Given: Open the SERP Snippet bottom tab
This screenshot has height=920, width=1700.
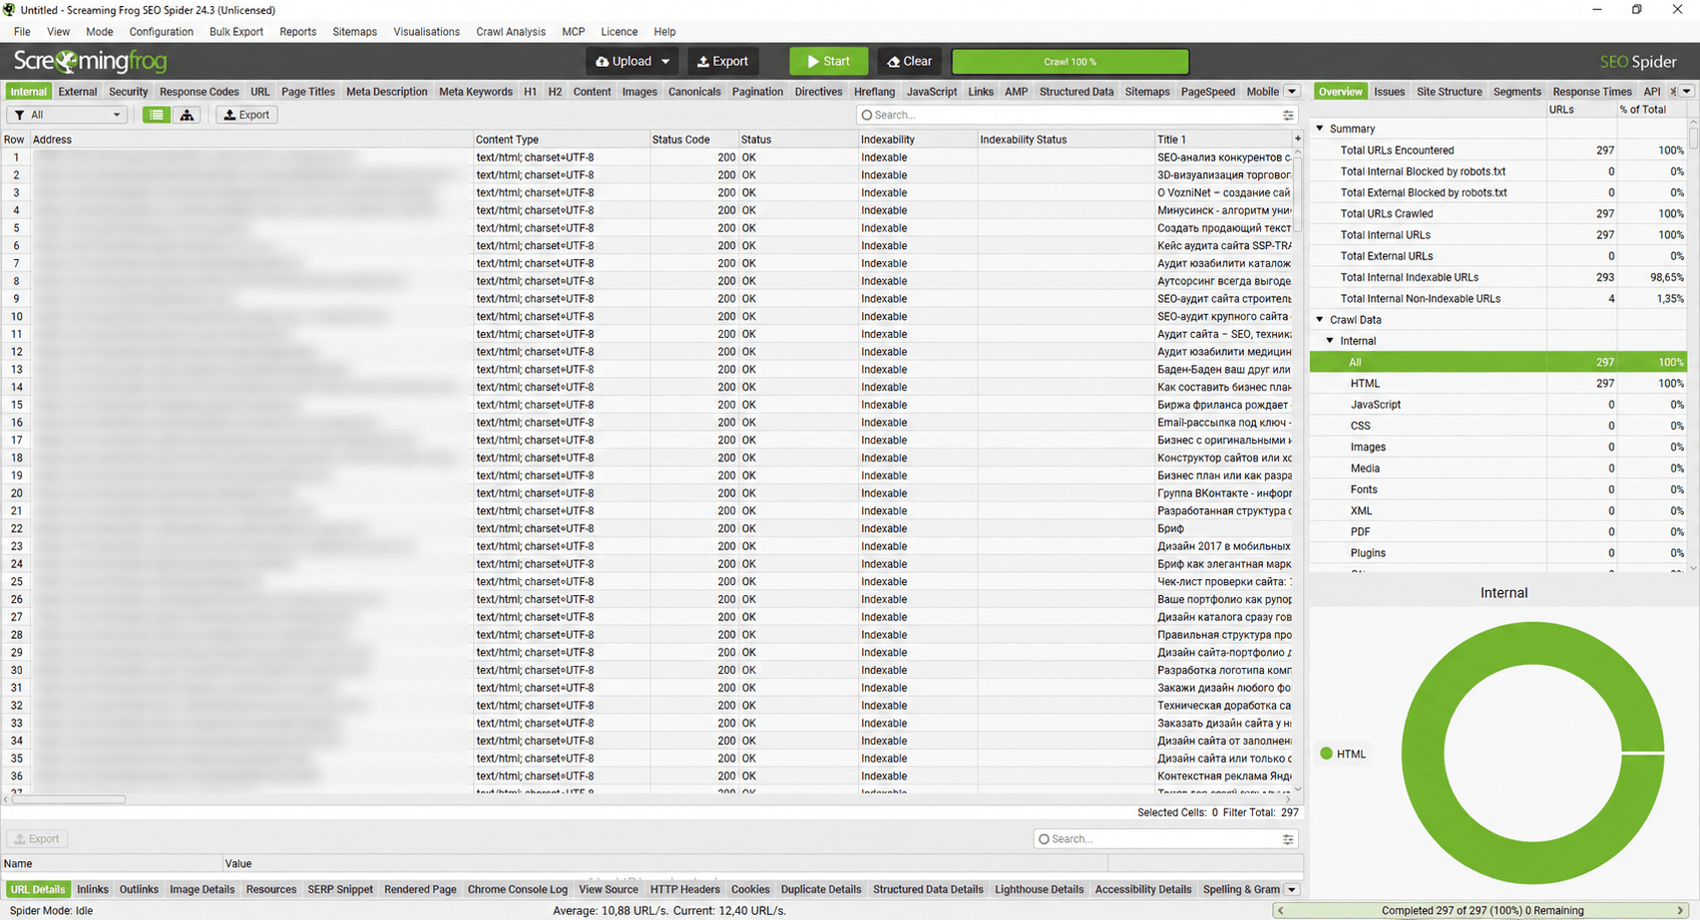Looking at the screenshot, I should point(340,889).
